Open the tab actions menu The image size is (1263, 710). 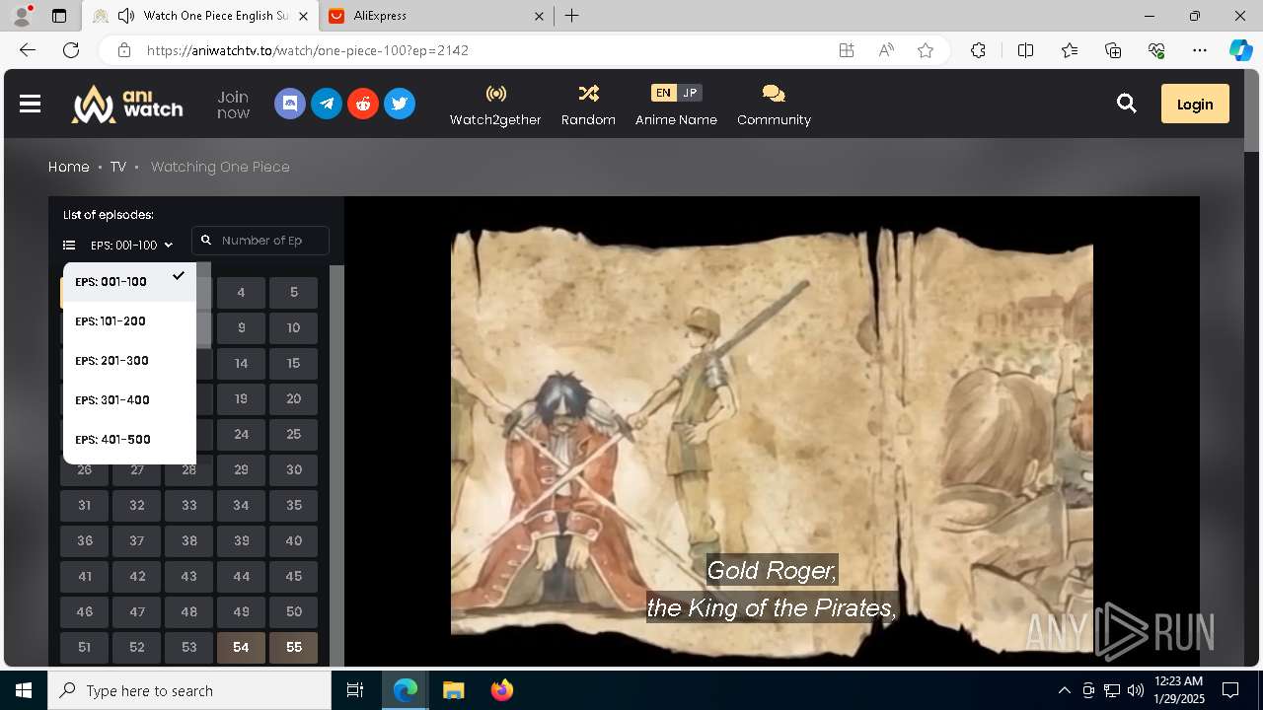coord(59,16)
